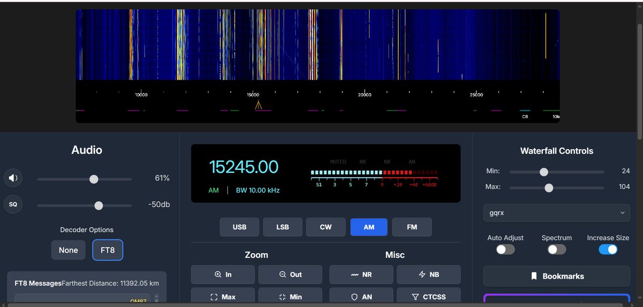Click the Zoom Out button

coord(290,274)
